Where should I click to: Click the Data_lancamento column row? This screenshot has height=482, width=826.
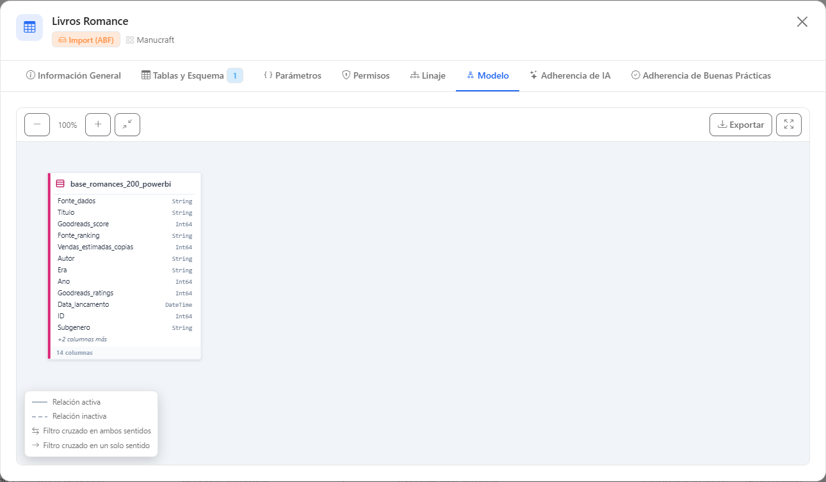[x=125, y=304]
